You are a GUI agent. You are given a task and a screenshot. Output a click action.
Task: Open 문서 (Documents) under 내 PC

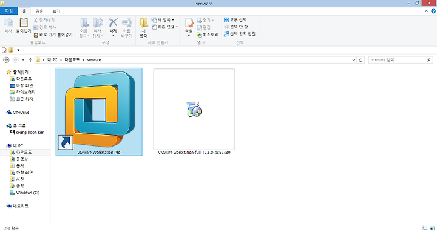tap(17, 166)
